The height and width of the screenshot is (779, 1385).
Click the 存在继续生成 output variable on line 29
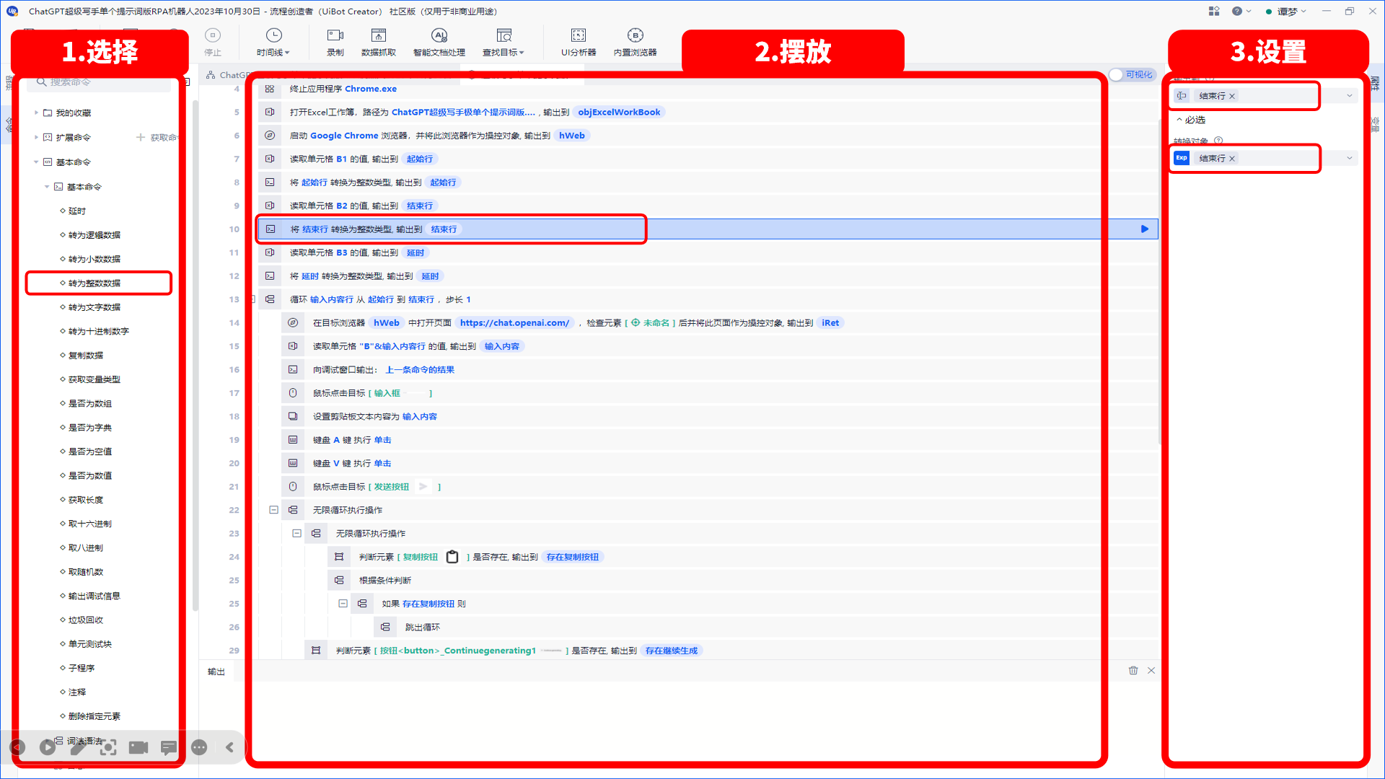672,651
